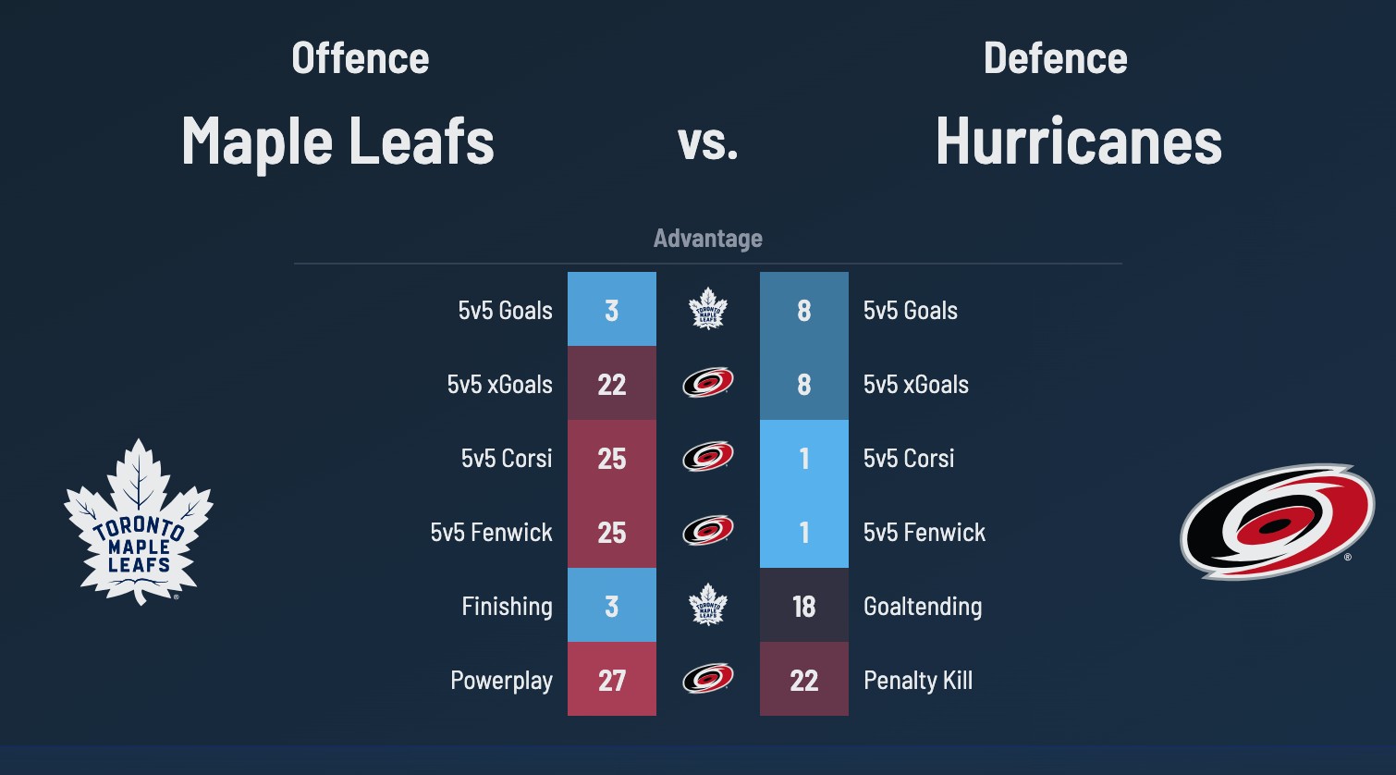Click the offence 5v5 Goals rank 3 cell
This screenshot has height=775, width=1396.
[612, 309]
